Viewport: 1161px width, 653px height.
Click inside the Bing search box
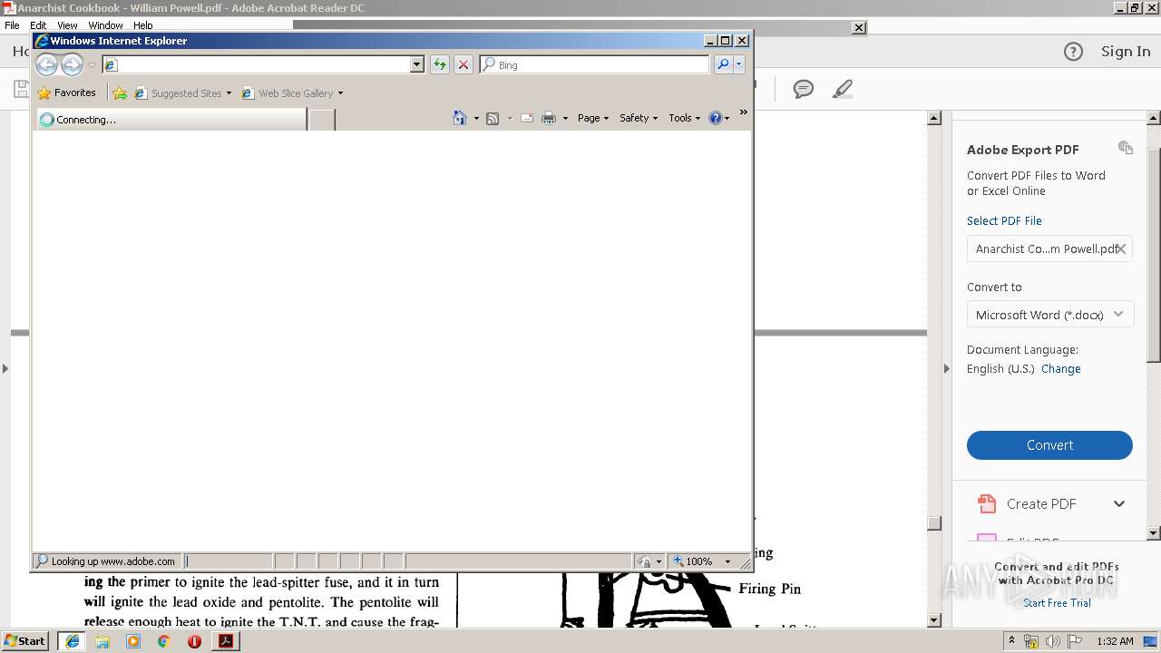[594, 64]
